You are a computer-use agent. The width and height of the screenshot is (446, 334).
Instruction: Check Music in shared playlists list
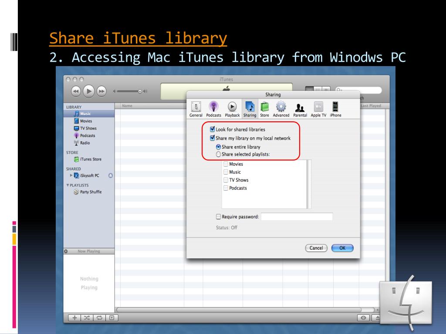(226, 172)
